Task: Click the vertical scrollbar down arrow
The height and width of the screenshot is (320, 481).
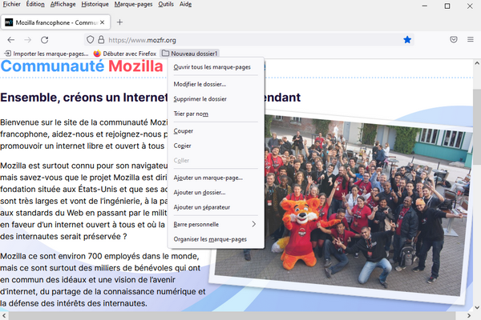Action: point(477,307)
